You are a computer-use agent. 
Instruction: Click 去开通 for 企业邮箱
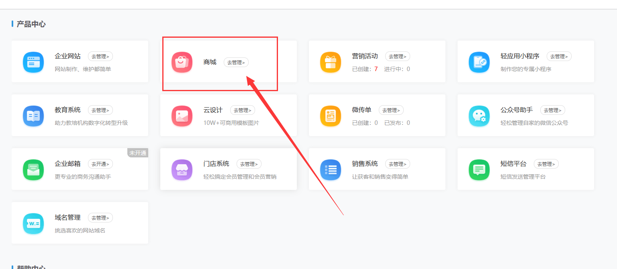click(100, 164)
